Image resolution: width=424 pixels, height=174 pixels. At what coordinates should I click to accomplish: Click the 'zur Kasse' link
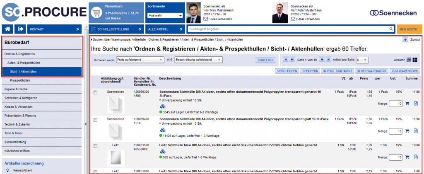coord(113,18)
